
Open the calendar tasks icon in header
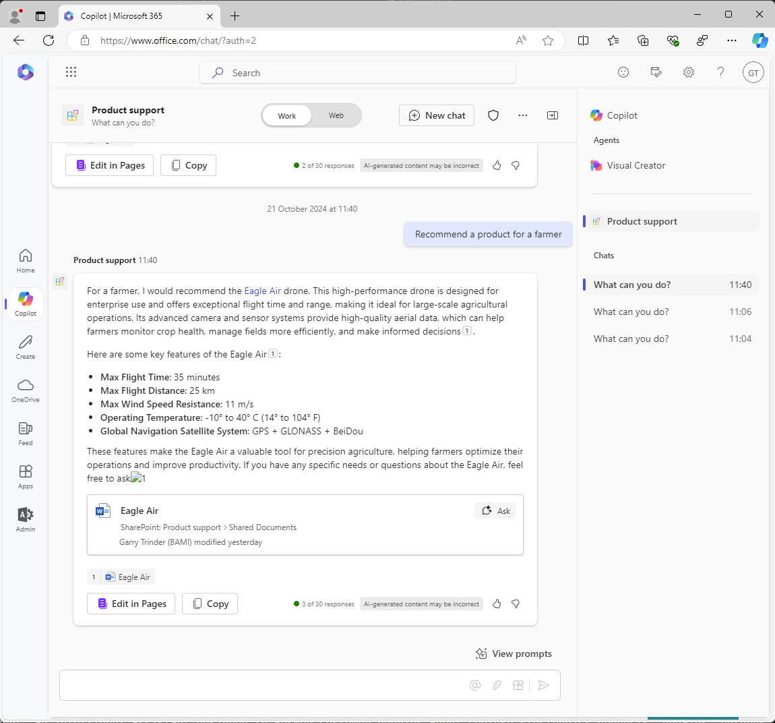(x=656, y=73)
